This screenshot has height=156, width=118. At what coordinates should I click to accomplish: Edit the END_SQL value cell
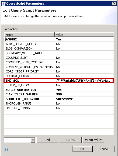pyautogui.click(x=84, y=81)
